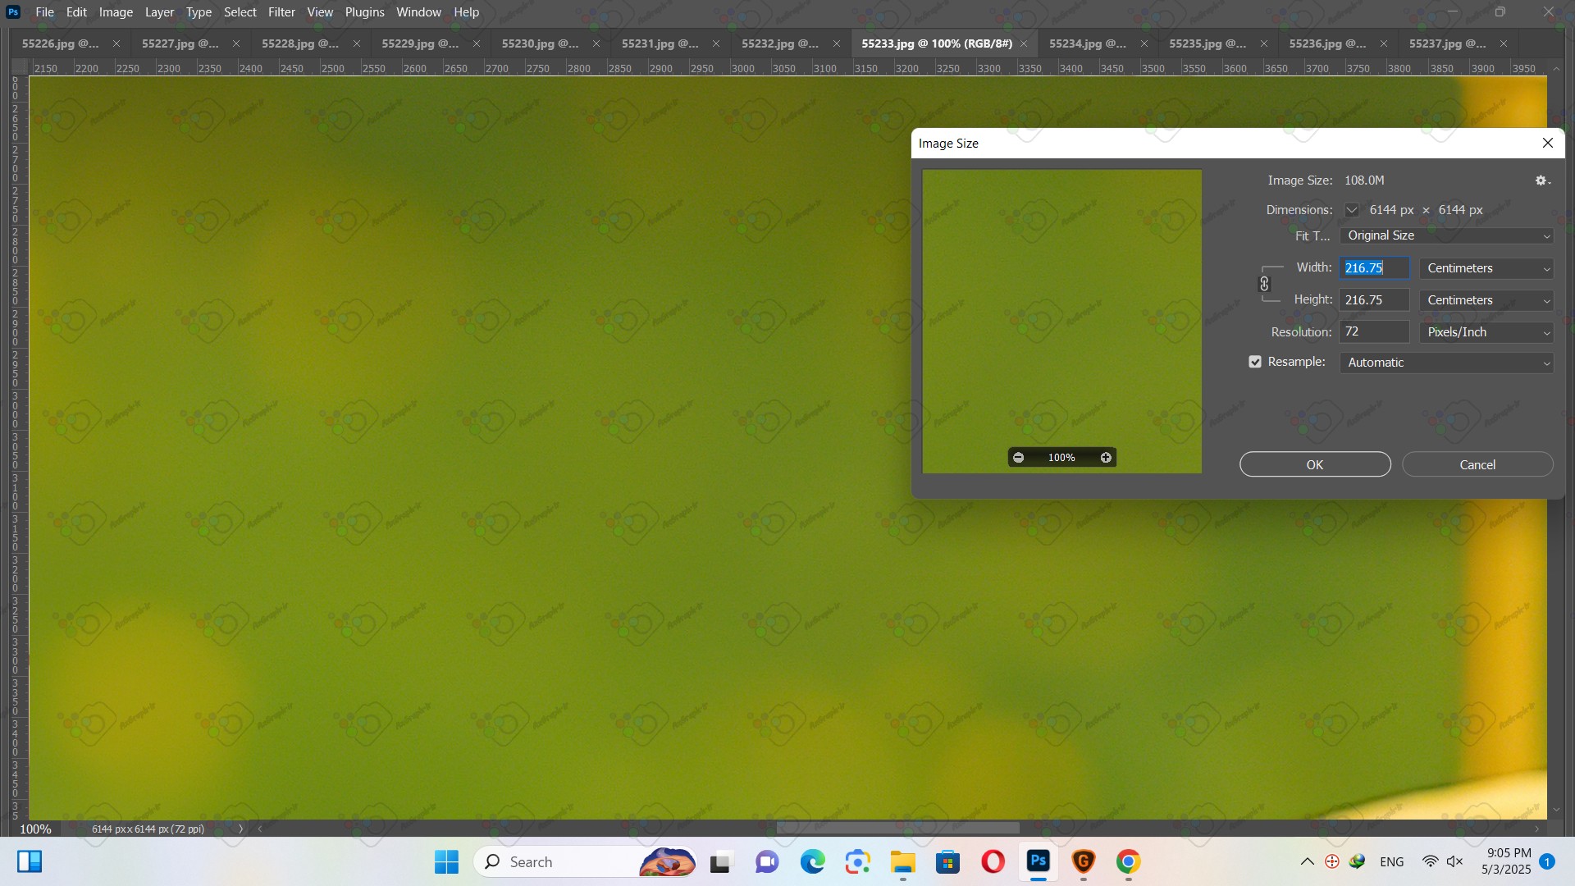Viewport: 1575px width, 886px height.
Task: Zoom out the Image Size preview
Action: tap(1018, 458)
